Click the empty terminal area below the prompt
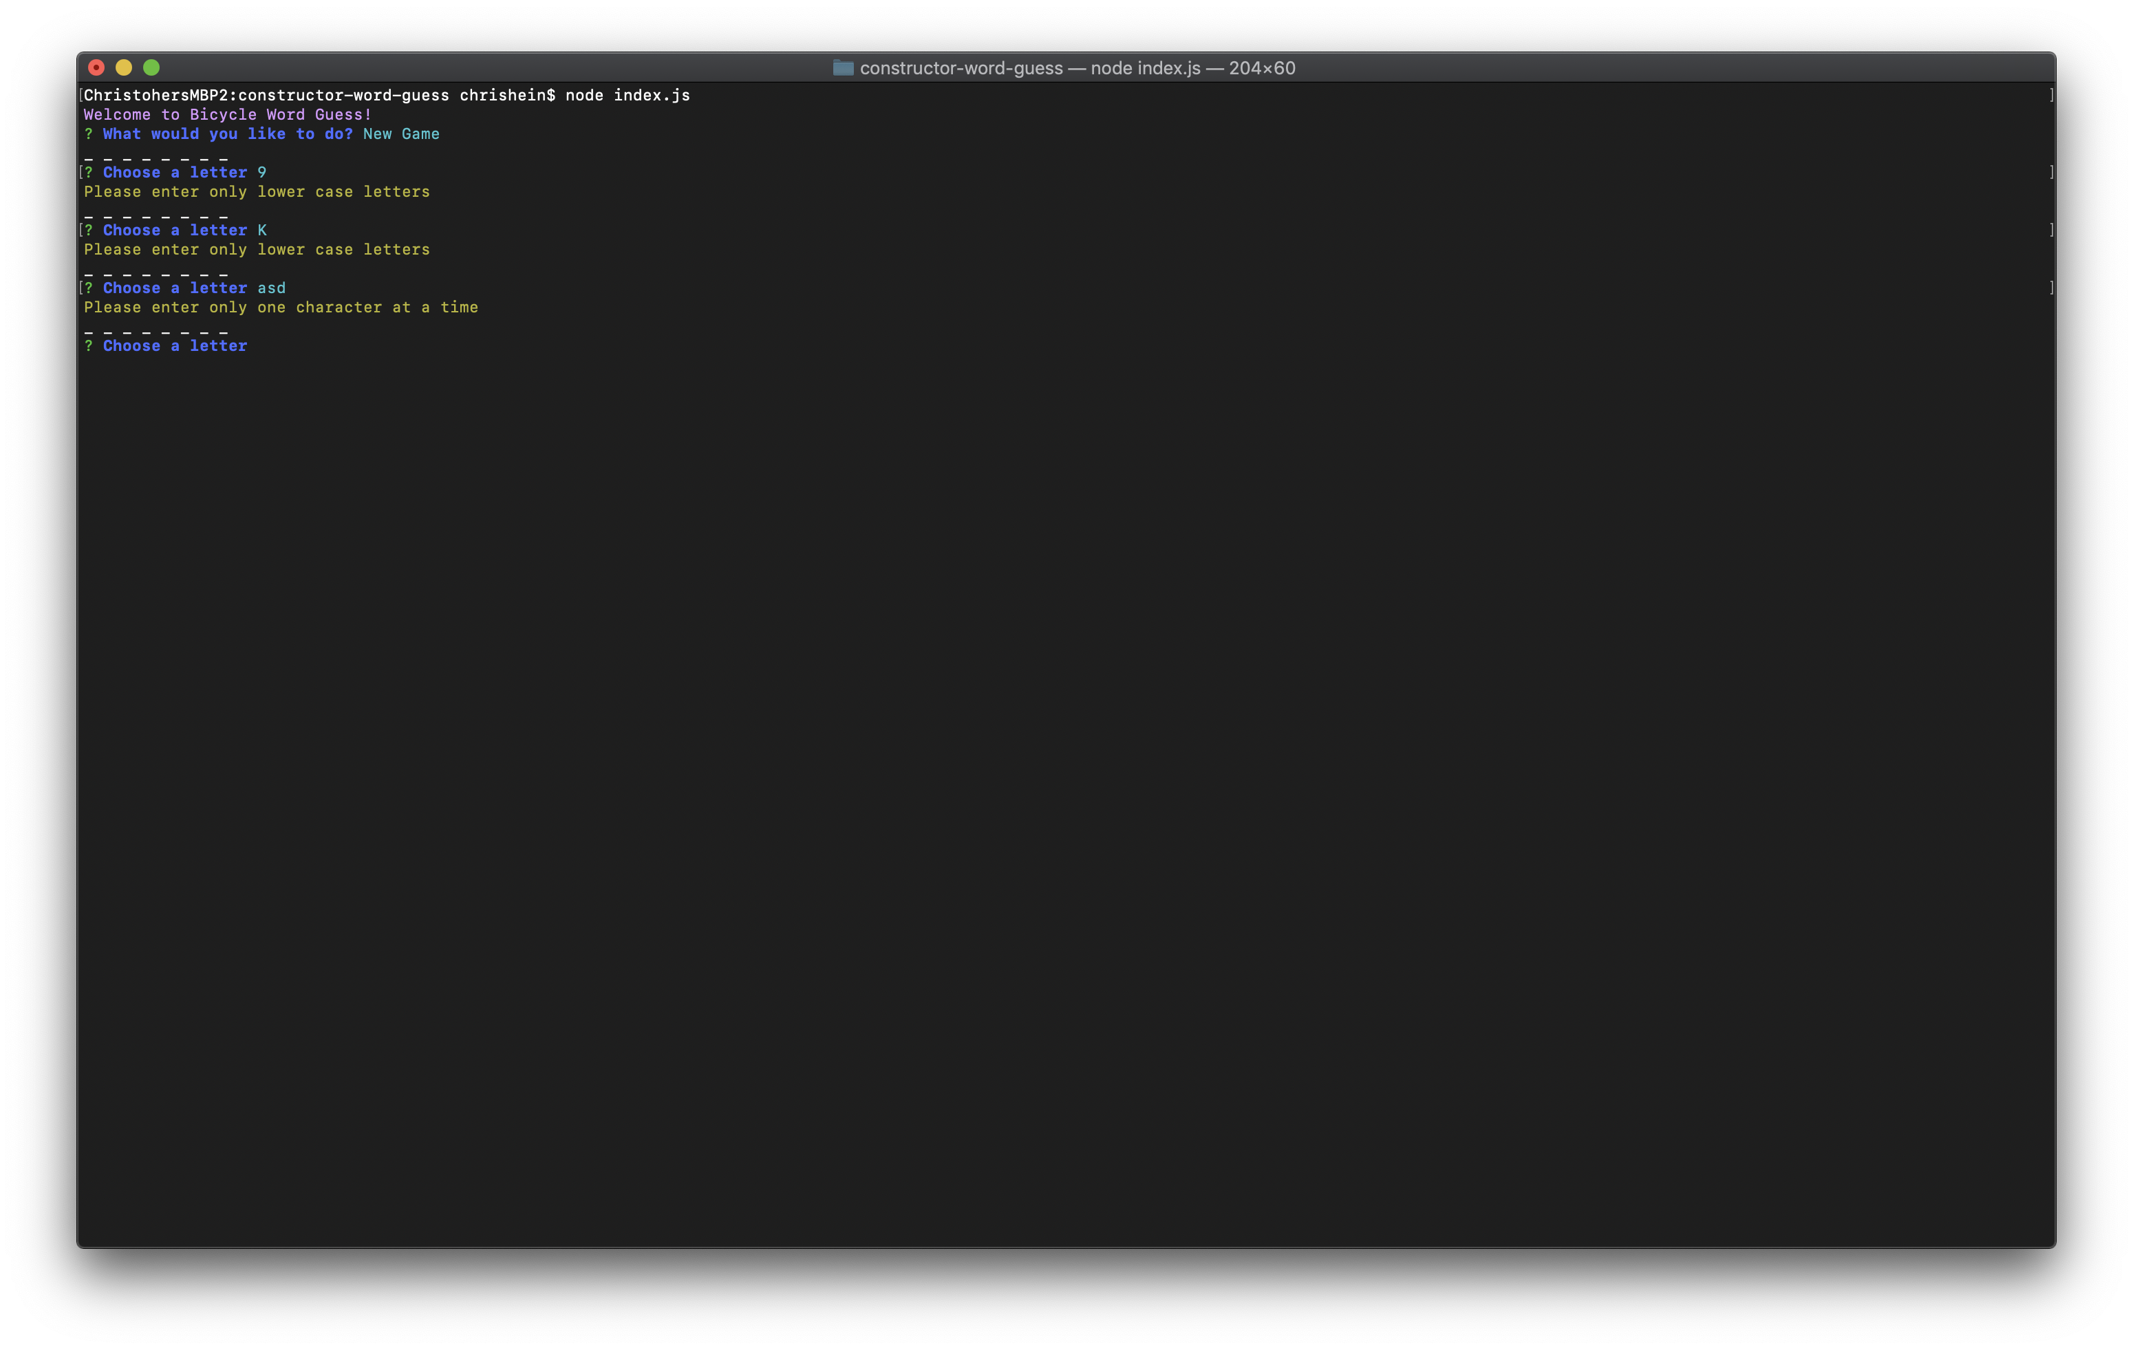 click(1063, 753)
